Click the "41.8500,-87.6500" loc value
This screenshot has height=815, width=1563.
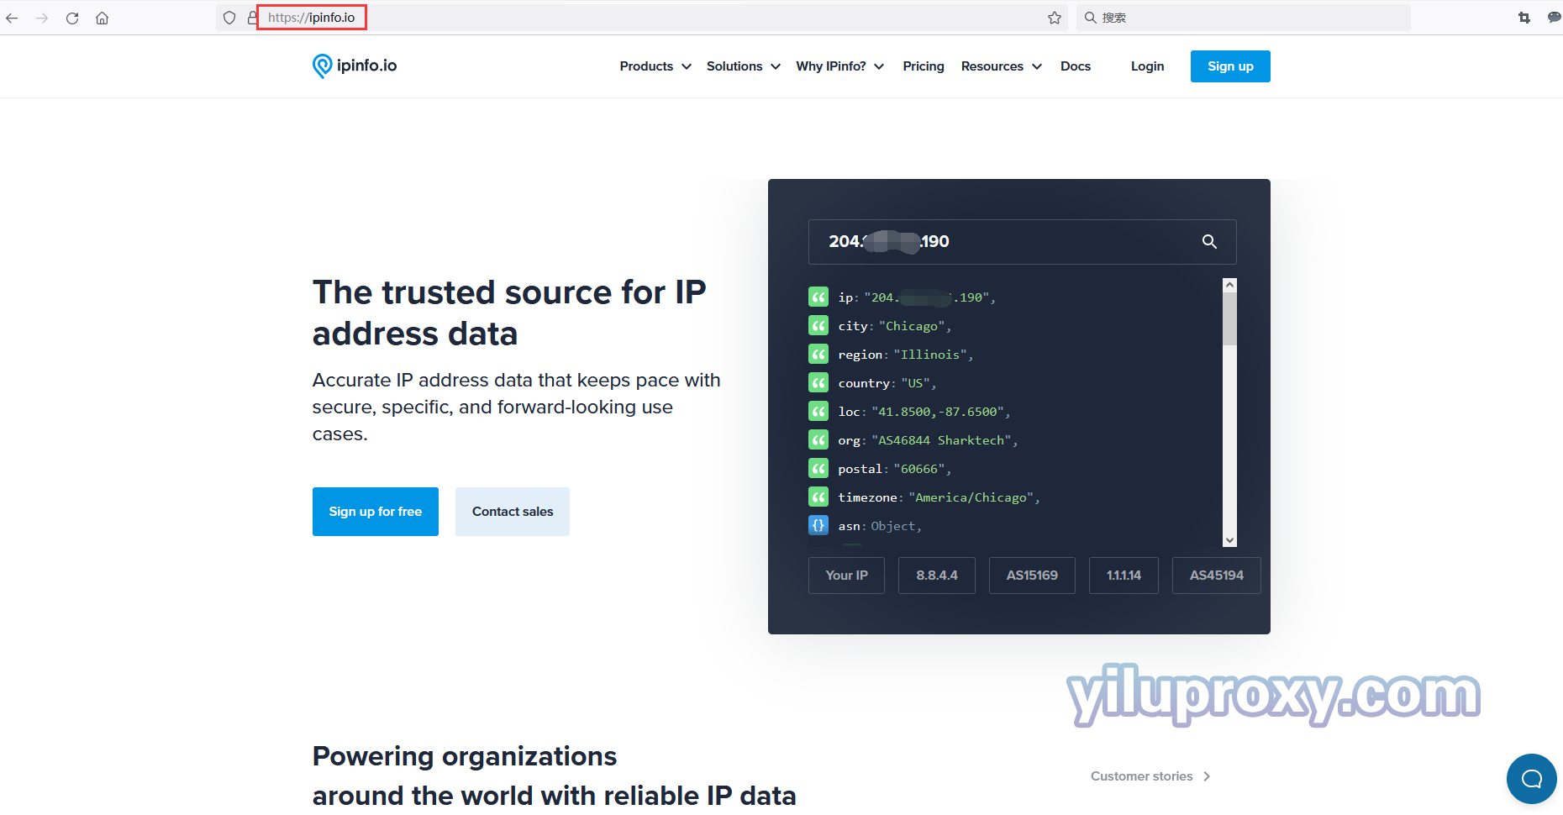(x=938, y=412)
